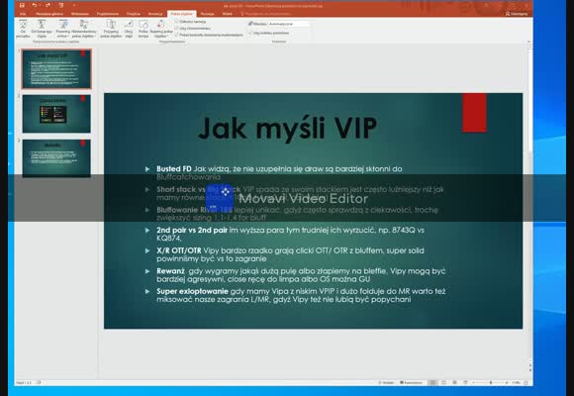Click the zoom percentage value
This screenshot has height=396, width=574.
point(517,382)
